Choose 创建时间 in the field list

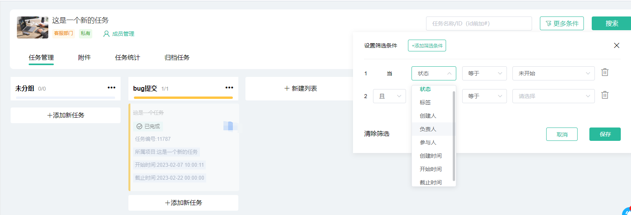point(430,156)
